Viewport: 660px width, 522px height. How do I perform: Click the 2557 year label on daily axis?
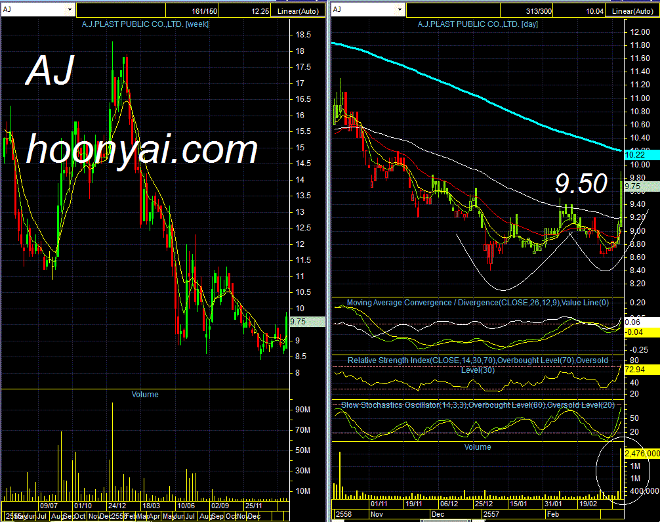491,514
